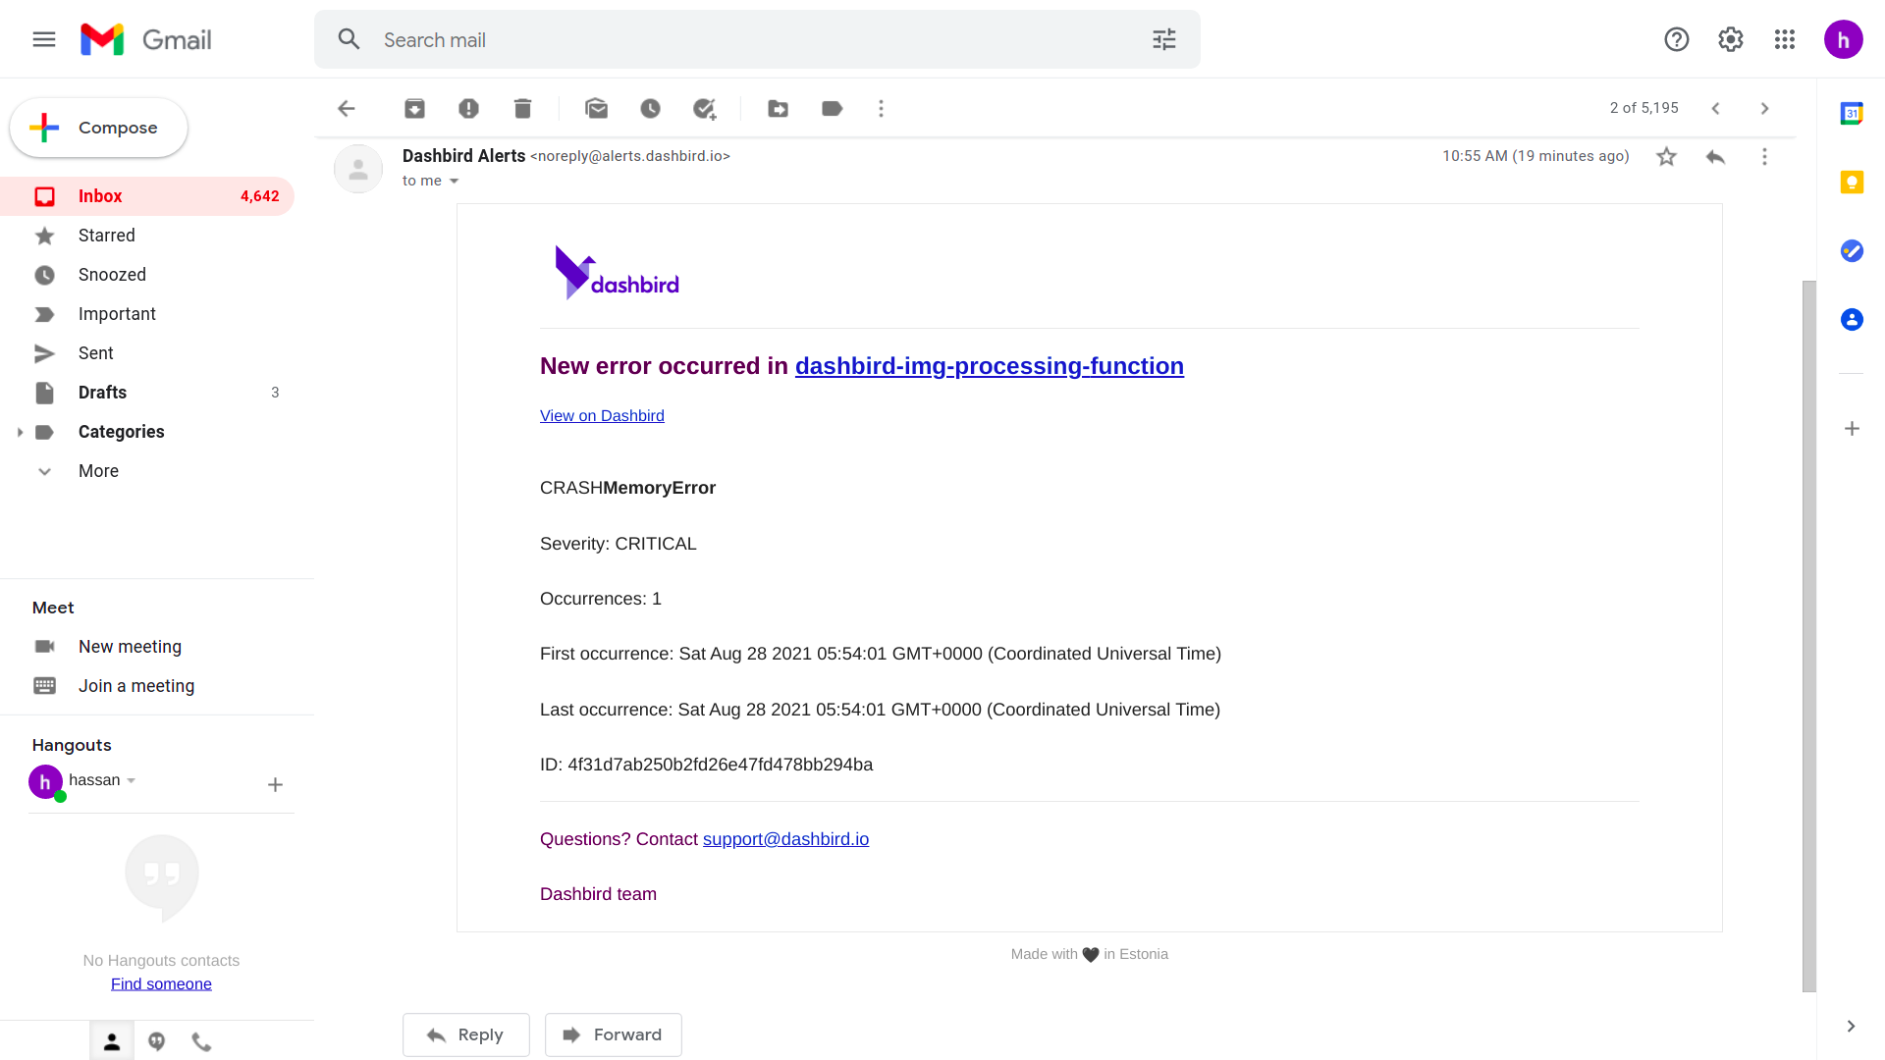Reply using the header reply arrow

(1716, 157)
